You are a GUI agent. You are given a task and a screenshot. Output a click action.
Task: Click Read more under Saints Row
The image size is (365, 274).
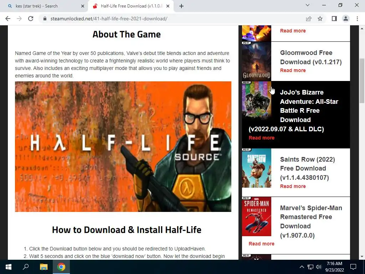(293, 186)
